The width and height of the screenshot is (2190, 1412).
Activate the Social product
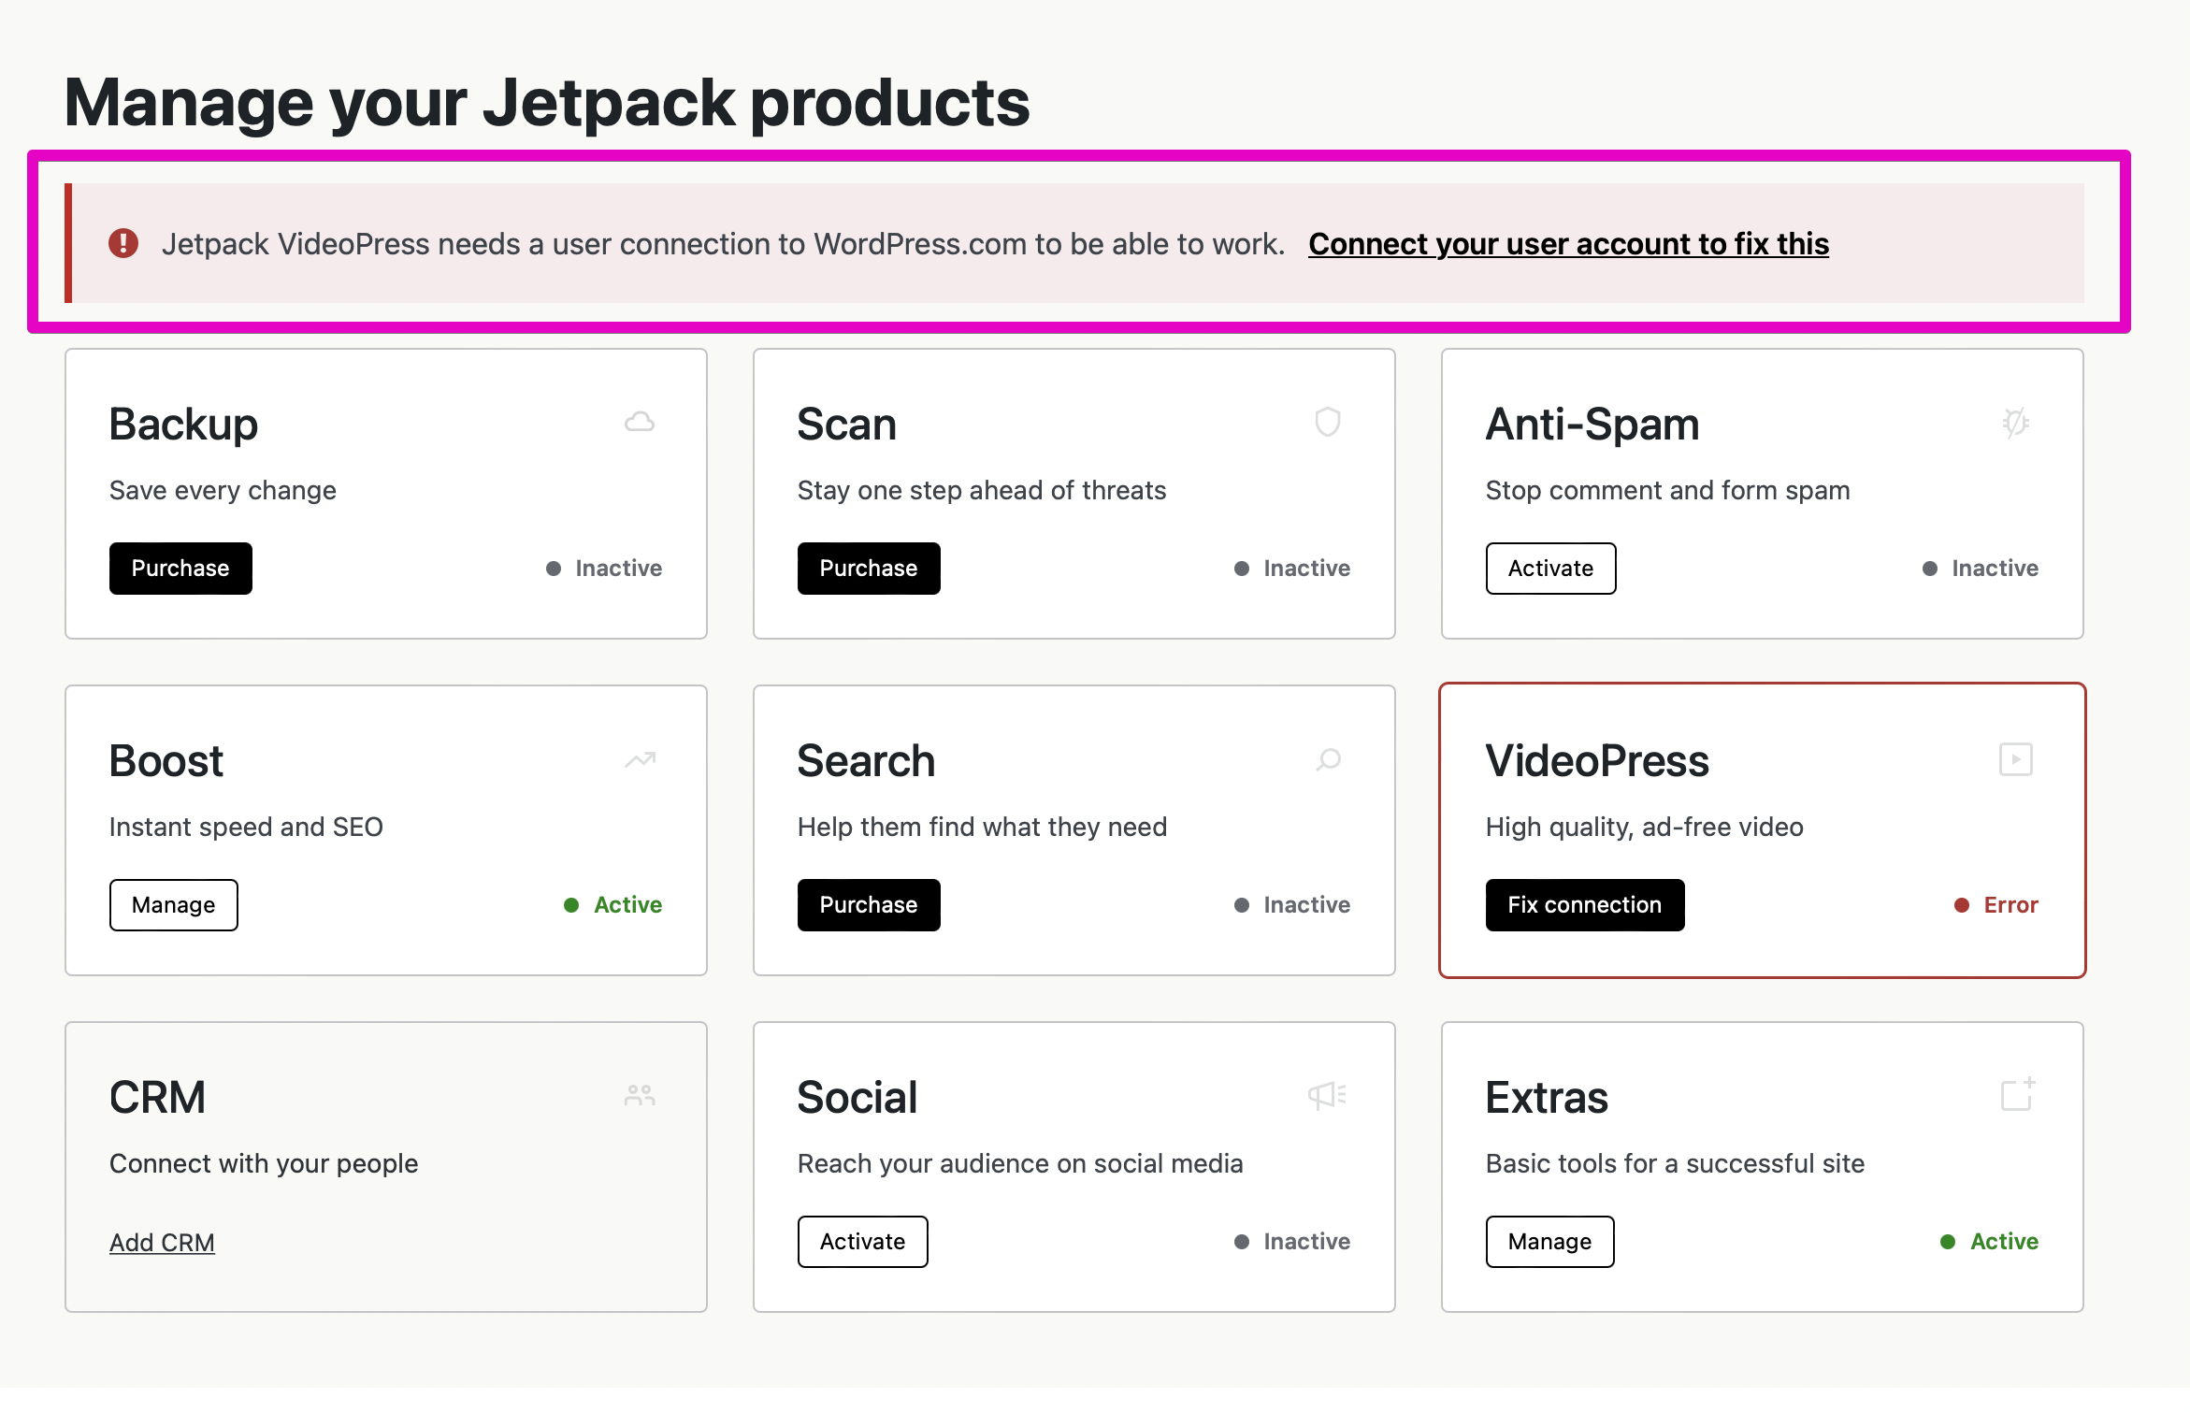pos(862,1242)
